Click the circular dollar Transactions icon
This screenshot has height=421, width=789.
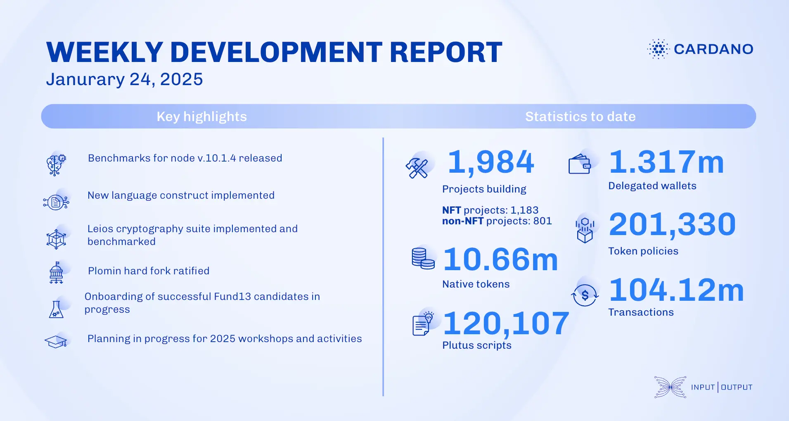585,294
